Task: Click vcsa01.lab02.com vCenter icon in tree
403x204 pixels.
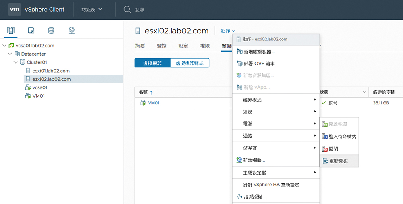Action: point(11,46)
